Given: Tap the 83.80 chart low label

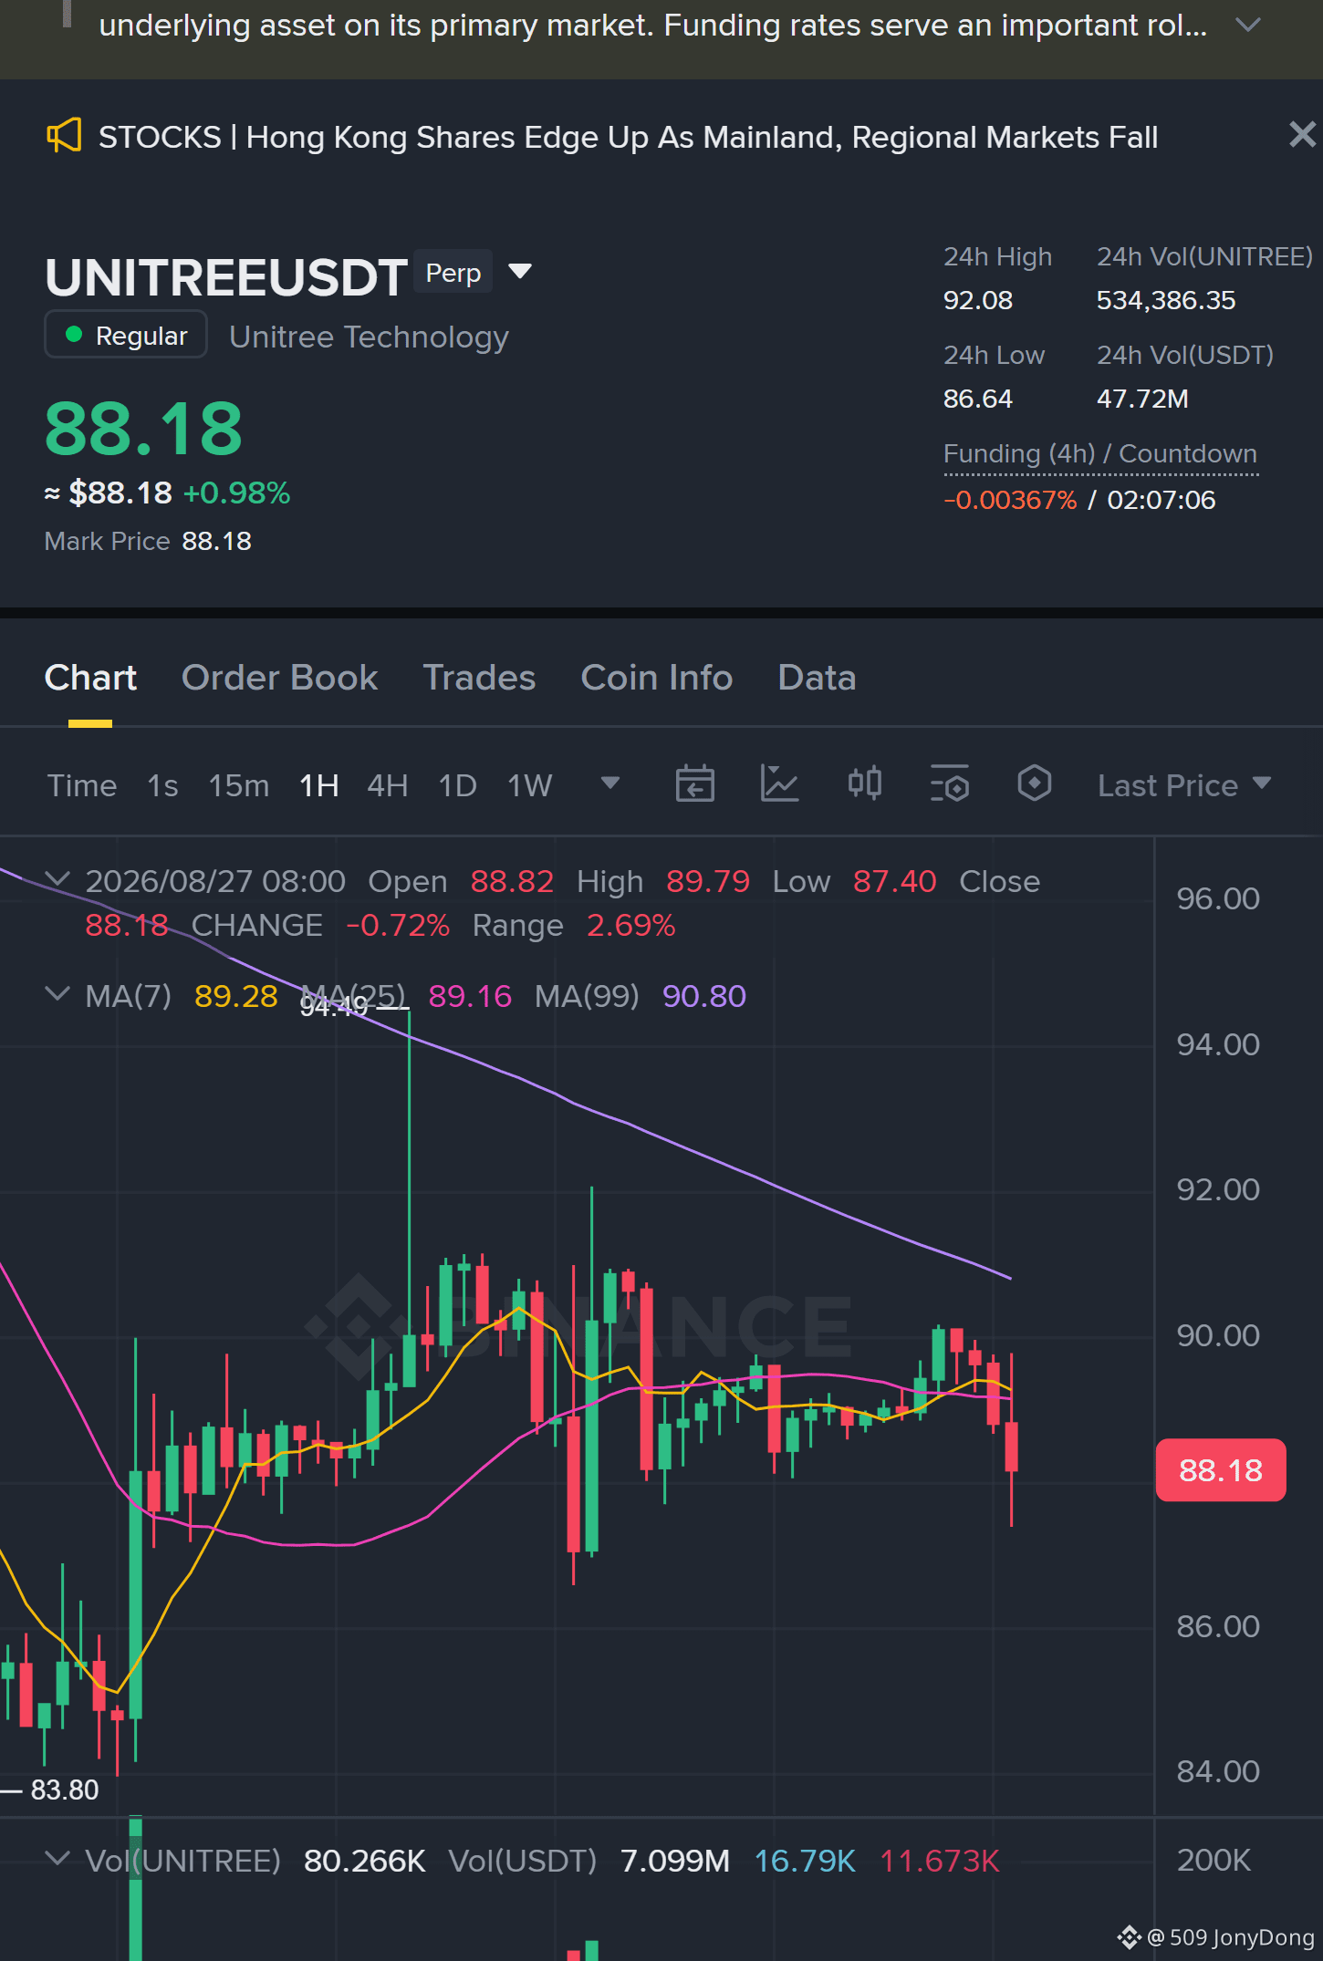Looking at the screenshot, I should coord(65,1790).
